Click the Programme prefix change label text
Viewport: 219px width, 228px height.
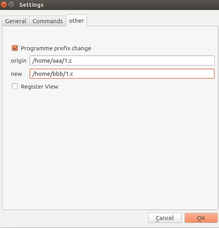[x=56, y=48]
